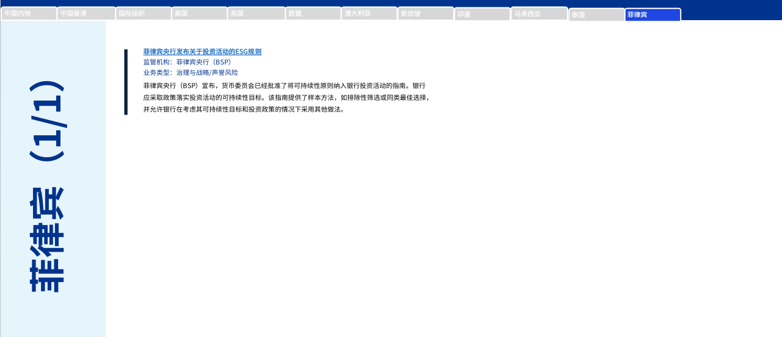This screenshot has width=782, height=337.
Task: Click the active 菲律宾 tab
Action: point(652,15)
